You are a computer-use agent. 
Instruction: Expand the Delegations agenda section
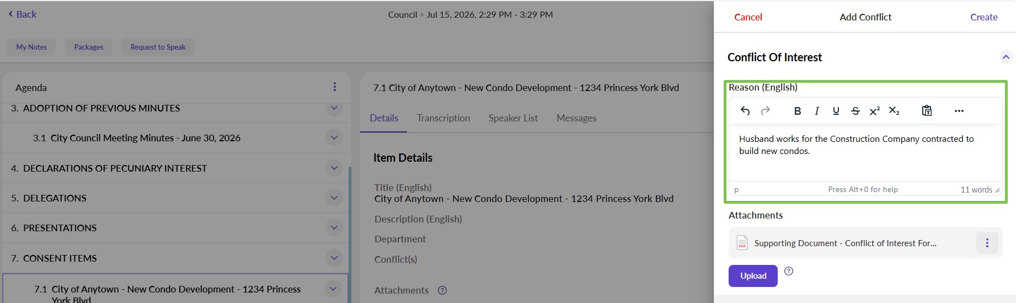[334, 198]
